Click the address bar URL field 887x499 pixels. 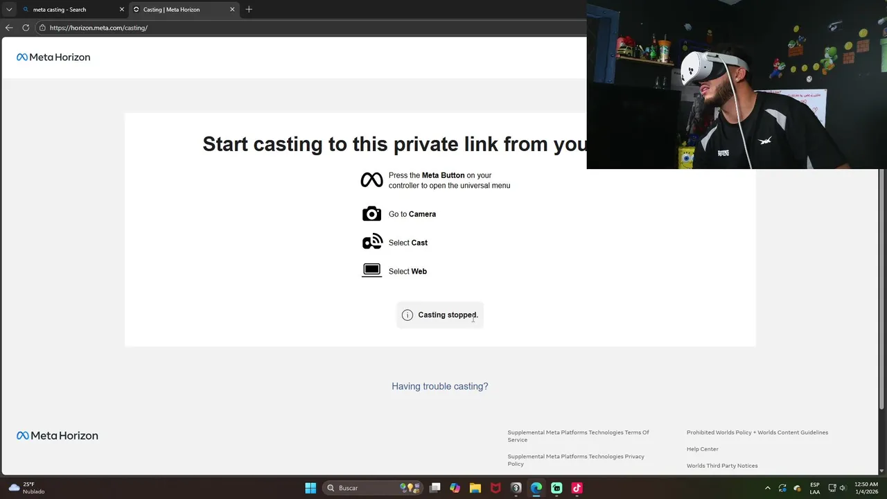[x=312, y=28]
